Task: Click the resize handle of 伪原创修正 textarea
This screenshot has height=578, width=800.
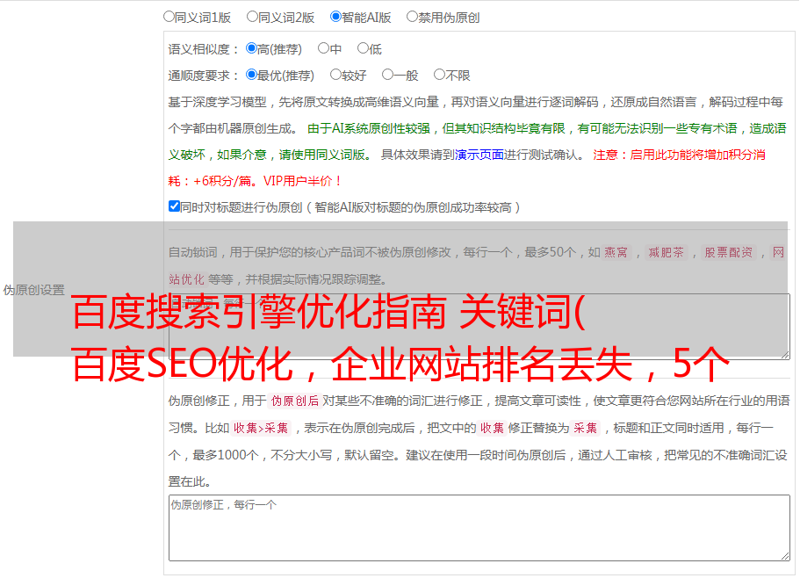Action: click(785, 556)
